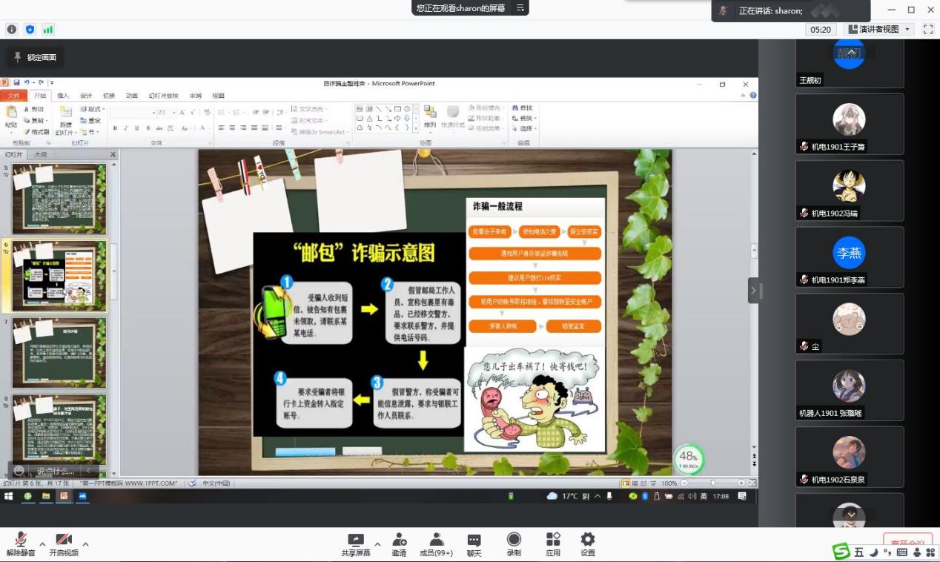Expand video options arrow beside 开启视频
940x562 pixels.
tap(85, 544)
